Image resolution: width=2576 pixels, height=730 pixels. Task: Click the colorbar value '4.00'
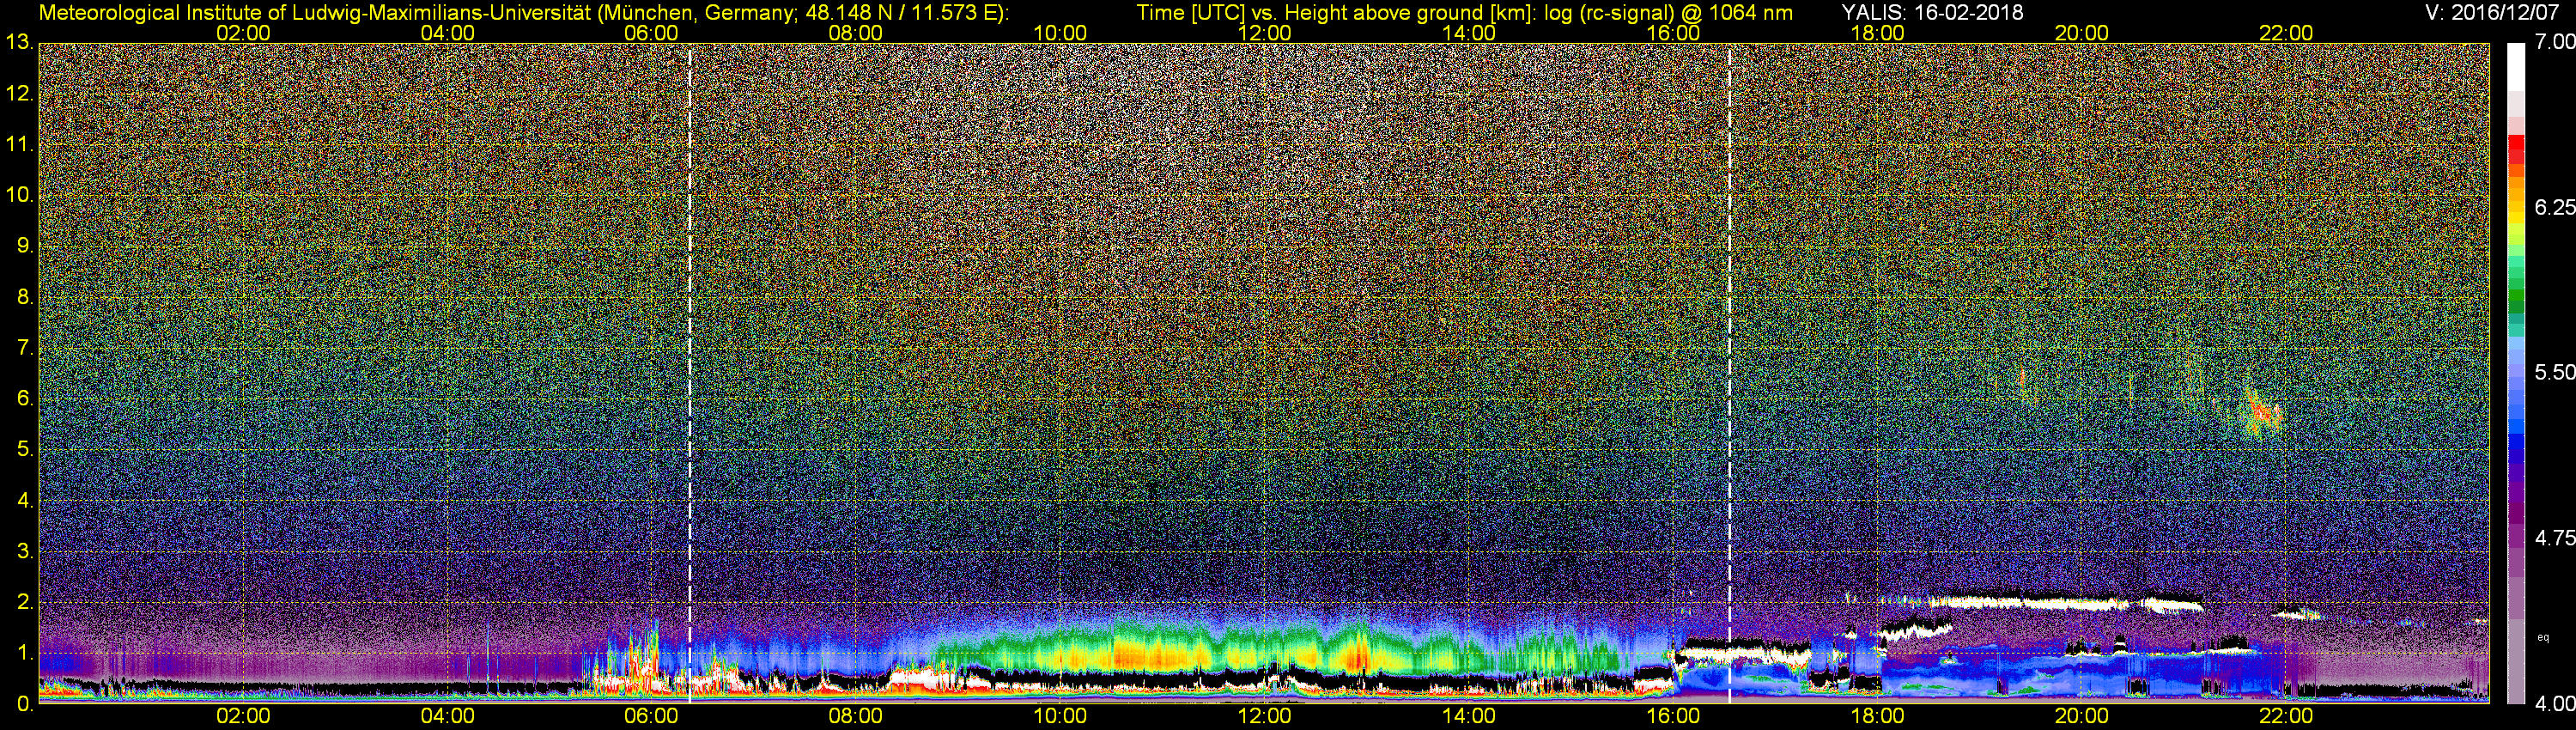(2554, 704)
